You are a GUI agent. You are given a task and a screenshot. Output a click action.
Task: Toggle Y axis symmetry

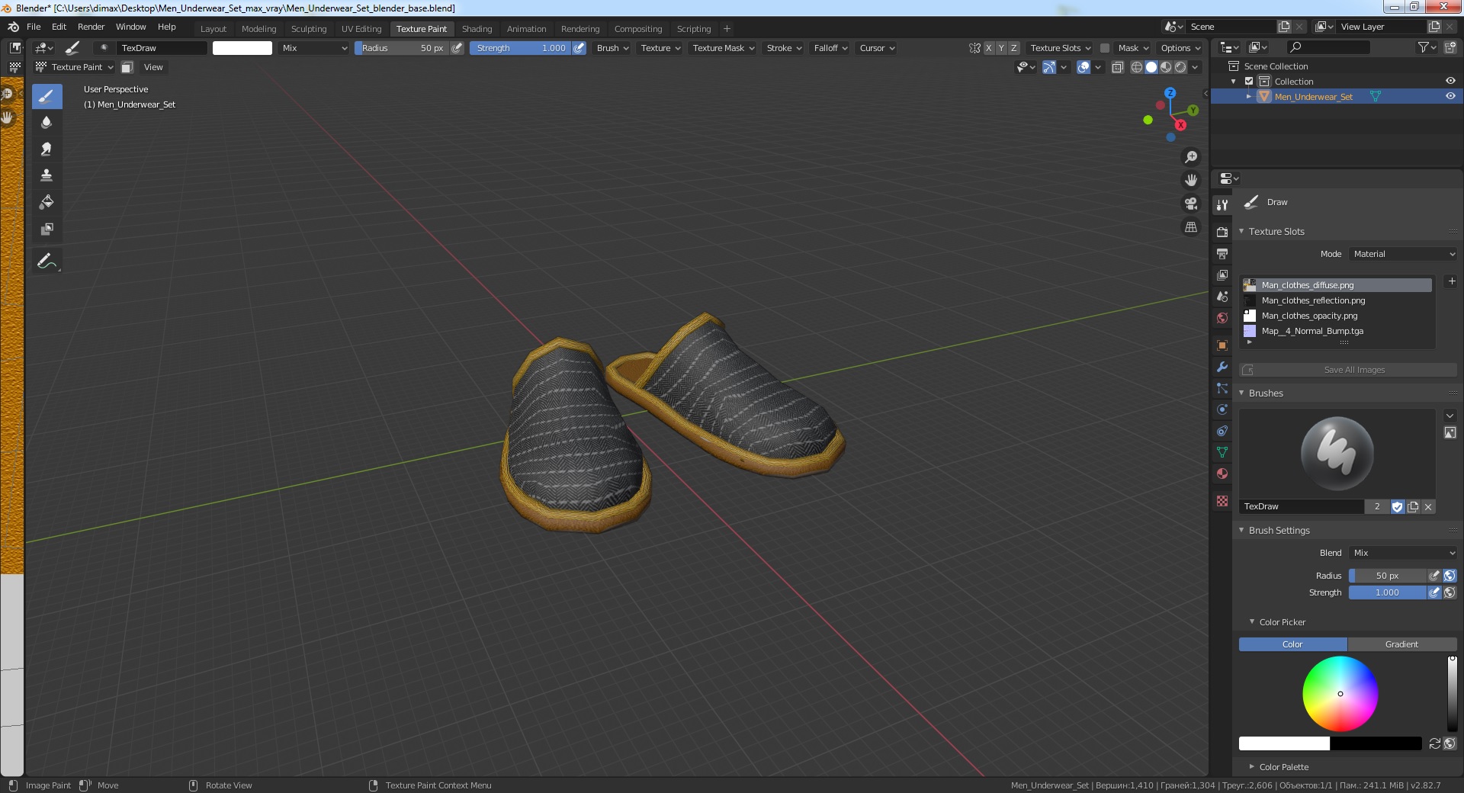click(1001, 48)
